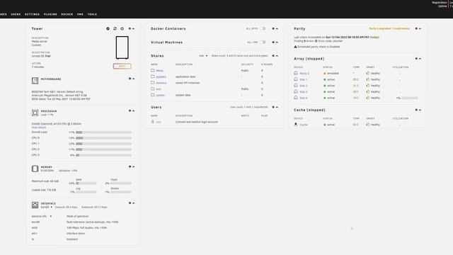Open Users panel settings gear

273,107
